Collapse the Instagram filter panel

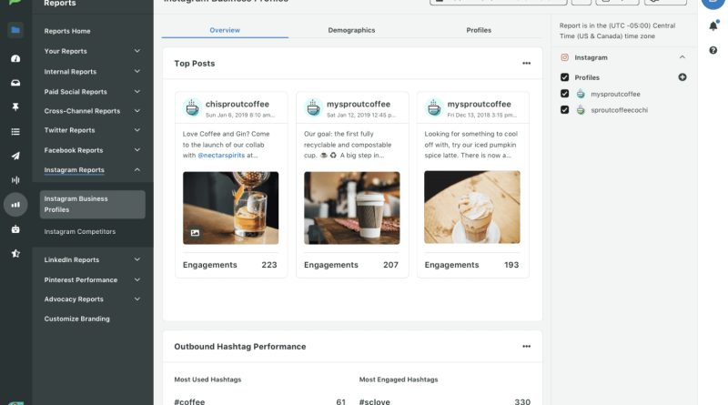[x=682, y=57]
